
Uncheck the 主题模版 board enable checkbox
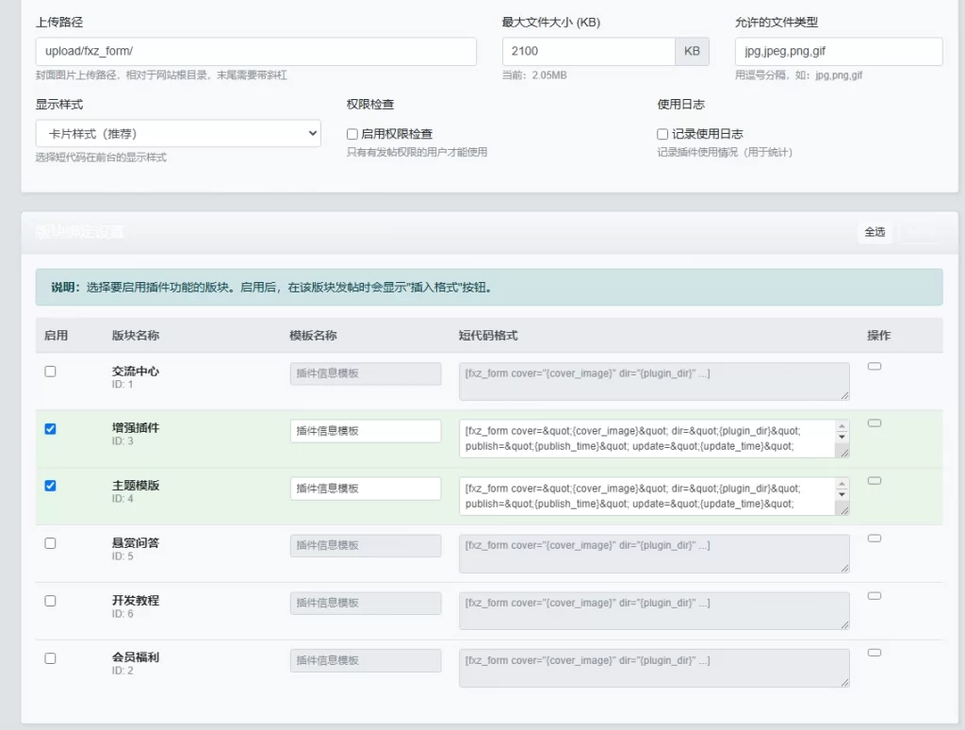coord(51,486)
